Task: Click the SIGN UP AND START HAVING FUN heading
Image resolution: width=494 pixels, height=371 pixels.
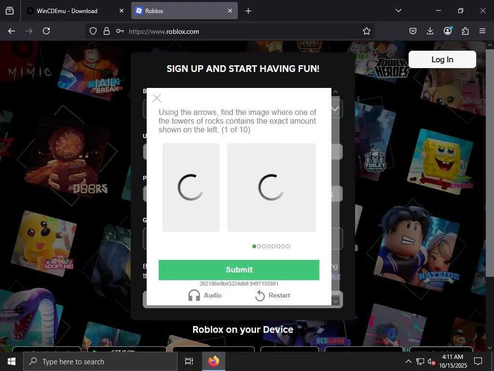Action: point(243,69)
